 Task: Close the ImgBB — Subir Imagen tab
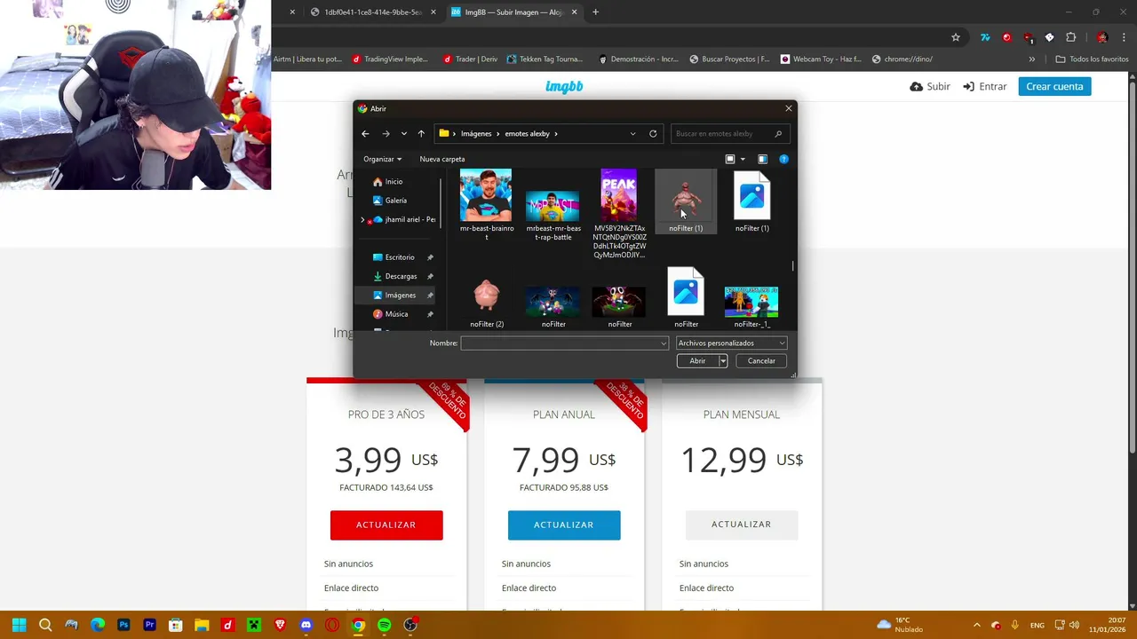point(575,12)
